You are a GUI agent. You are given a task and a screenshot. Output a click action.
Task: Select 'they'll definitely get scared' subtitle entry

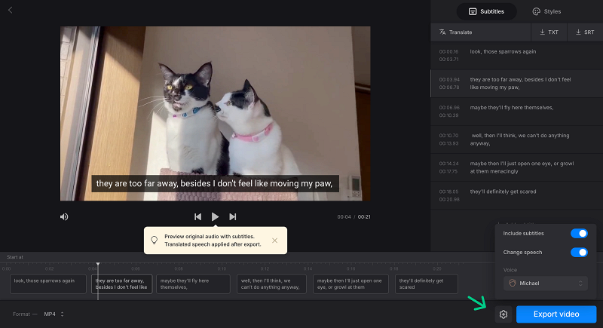pos(503,192)
